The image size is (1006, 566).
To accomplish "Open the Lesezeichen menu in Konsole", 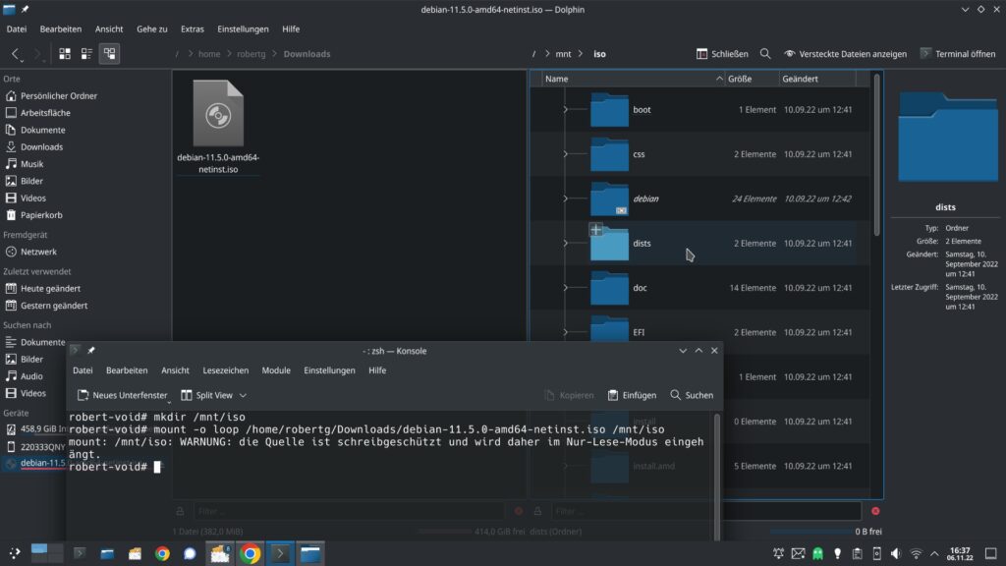I will pos(226,370).
